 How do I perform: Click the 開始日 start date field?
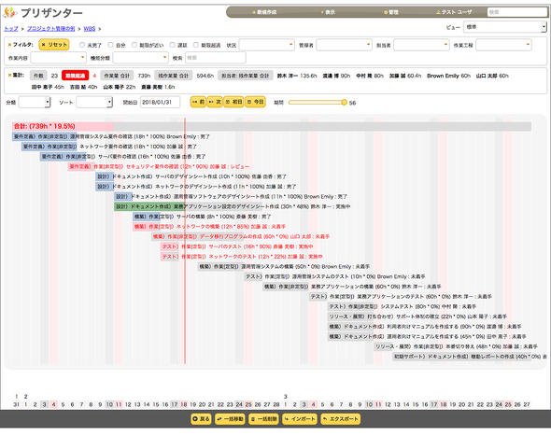tap(160, 103)
